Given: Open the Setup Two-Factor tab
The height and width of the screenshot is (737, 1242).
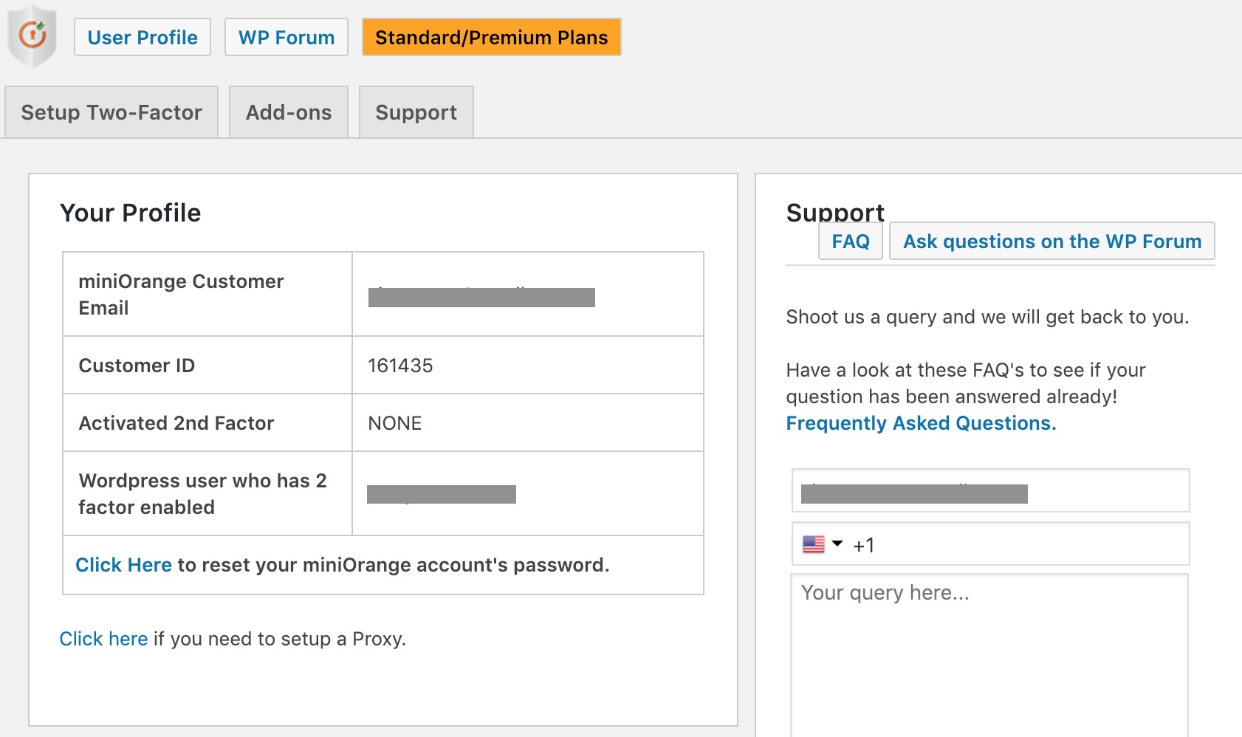Looking at the screenshot, I should pos(111,112).
